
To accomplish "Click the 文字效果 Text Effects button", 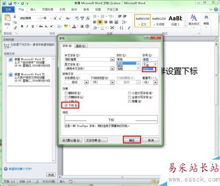I will coord(96,140).
